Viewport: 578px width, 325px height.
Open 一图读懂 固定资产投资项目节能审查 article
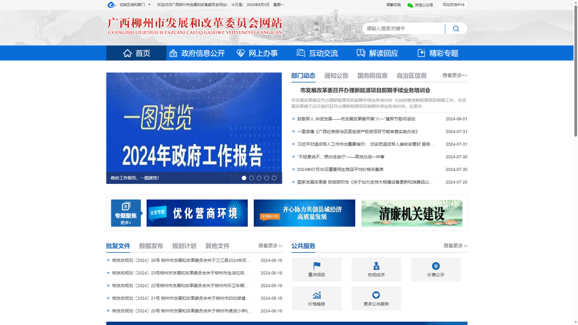click(x=358, y=132)
